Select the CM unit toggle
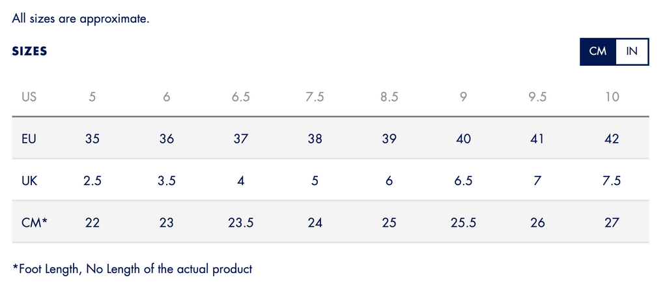Image resolution: width=667 pixels, height=288 pixels. point(598,51)
